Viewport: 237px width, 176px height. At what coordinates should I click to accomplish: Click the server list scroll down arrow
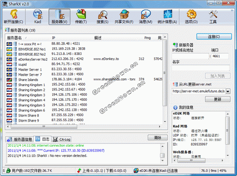click(165, 122)
